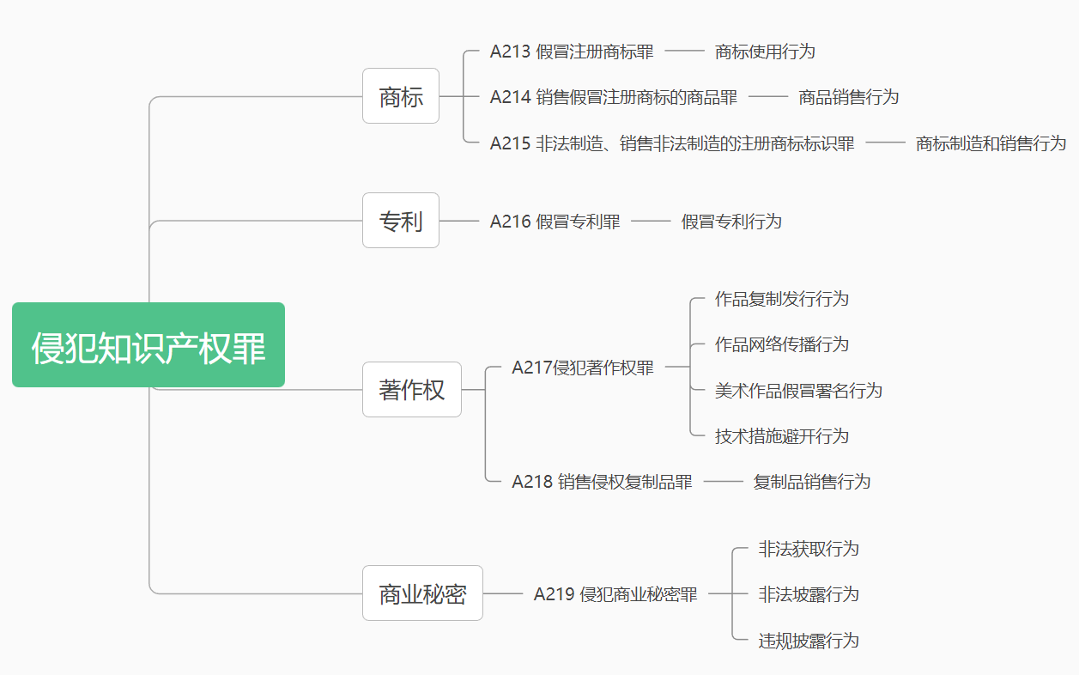Viewport: 1079px width, 675px height.
Task: Select the 非法获取行为 leaf node
Action: (x=809, y=549)
